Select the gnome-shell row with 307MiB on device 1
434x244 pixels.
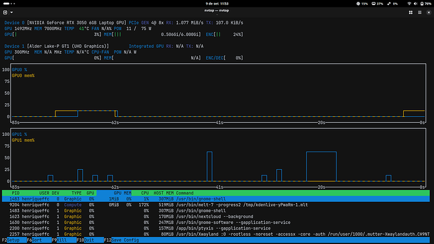(216, 211)
